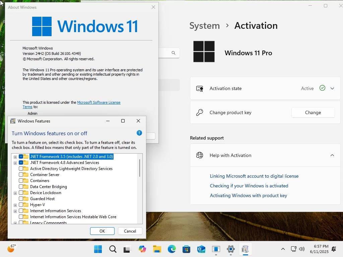Go back to System in breadcrumb
The width and height of the screenshot is (343, 257).
(204, 25)
